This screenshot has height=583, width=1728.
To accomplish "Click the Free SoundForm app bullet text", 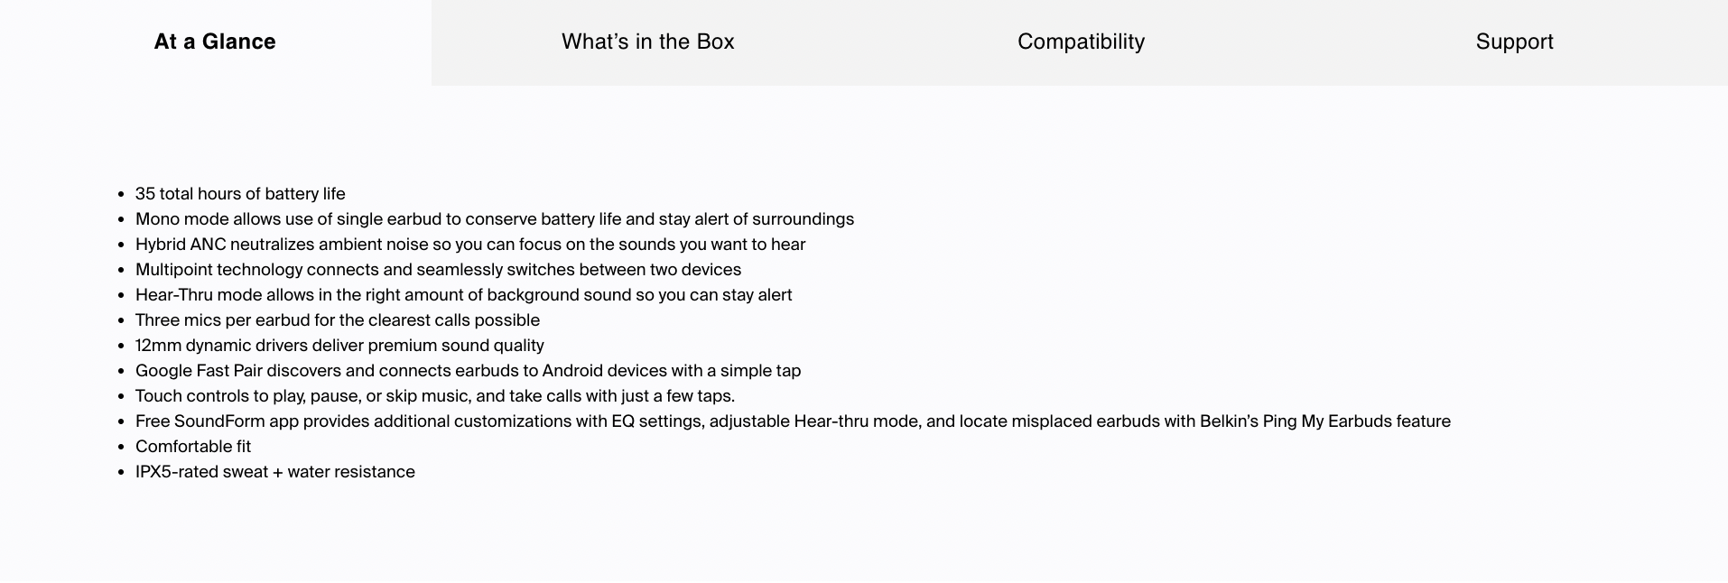I will [x=793, y=421].
